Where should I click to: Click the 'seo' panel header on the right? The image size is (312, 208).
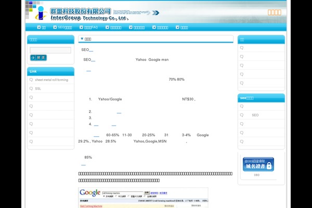pos(261,98)
